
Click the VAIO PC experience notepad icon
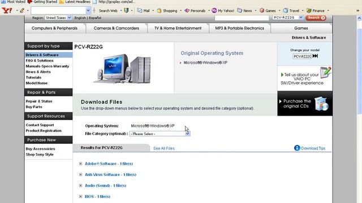click(x=326, y=72)
